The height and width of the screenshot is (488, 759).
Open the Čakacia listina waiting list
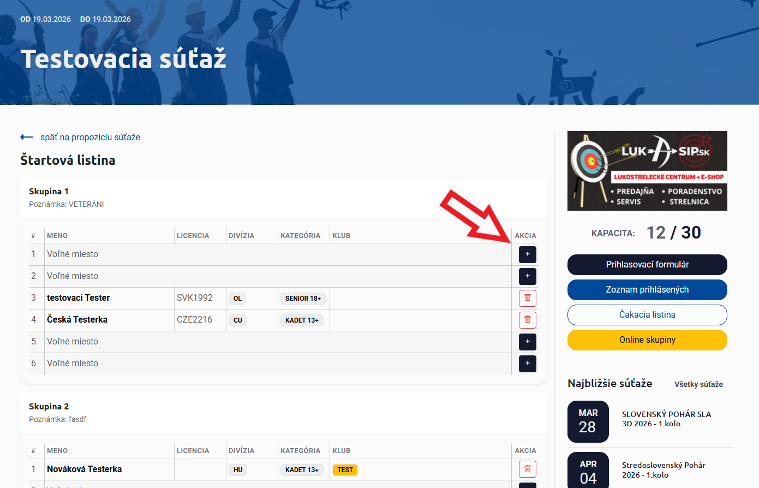point(647,315)
